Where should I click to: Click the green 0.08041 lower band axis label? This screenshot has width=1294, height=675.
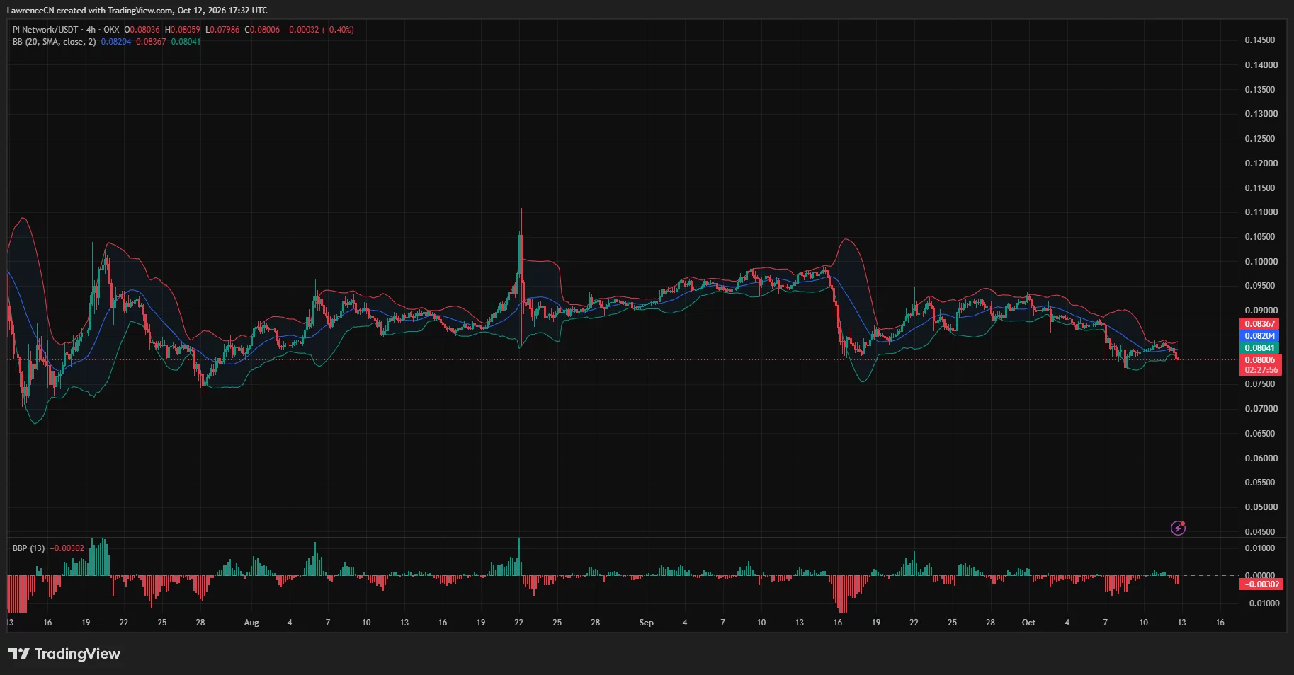click(x=1260, y=348)
